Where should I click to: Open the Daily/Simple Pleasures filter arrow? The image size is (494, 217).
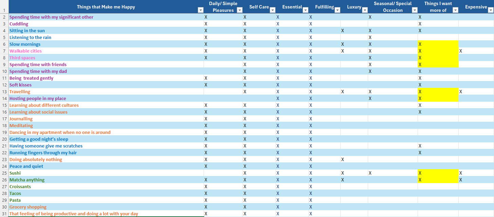pos(240,10)
